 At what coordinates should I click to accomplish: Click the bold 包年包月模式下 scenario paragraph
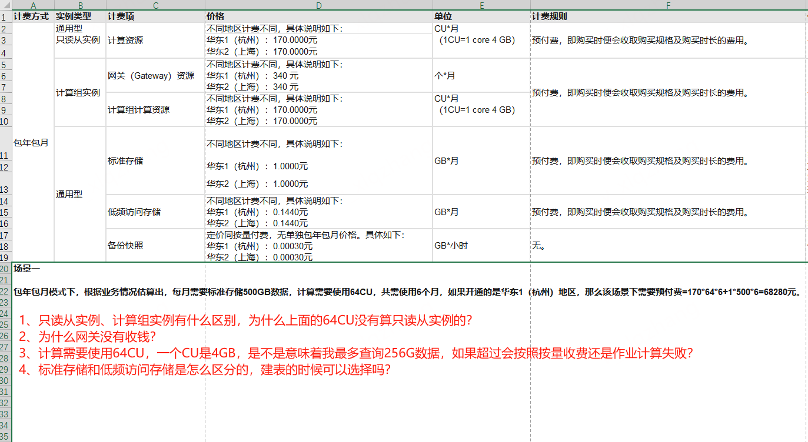click(407, 292)
